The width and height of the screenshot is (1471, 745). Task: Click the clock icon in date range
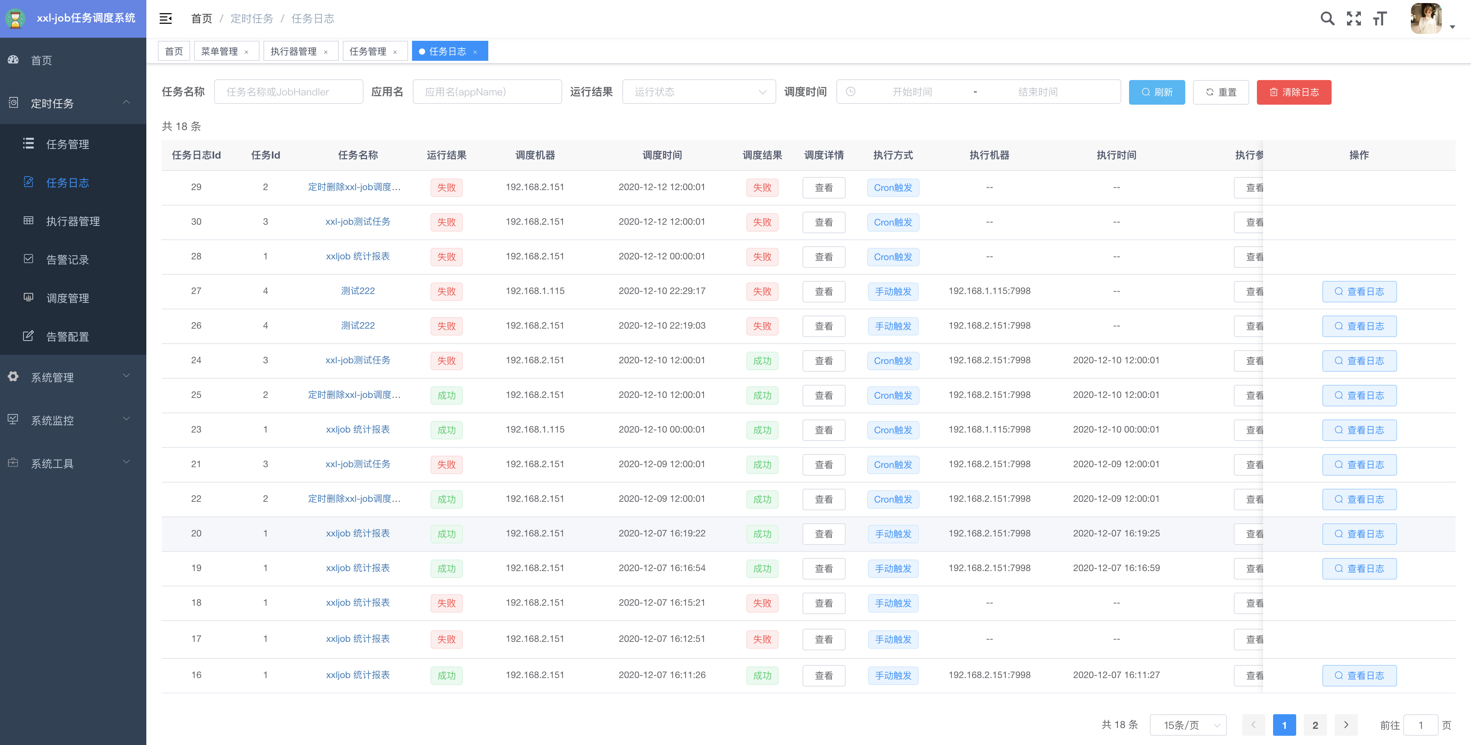click(x=850, y=92)
